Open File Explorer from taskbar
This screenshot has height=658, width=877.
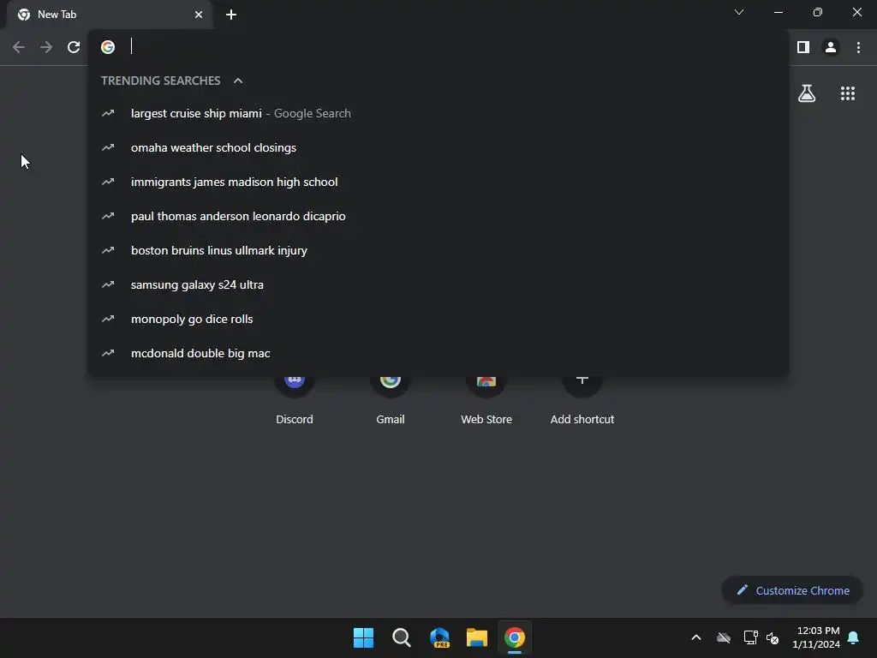(477, 637)
